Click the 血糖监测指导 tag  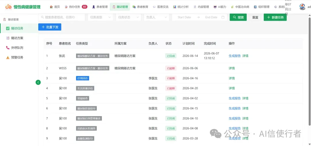(85, 139)
